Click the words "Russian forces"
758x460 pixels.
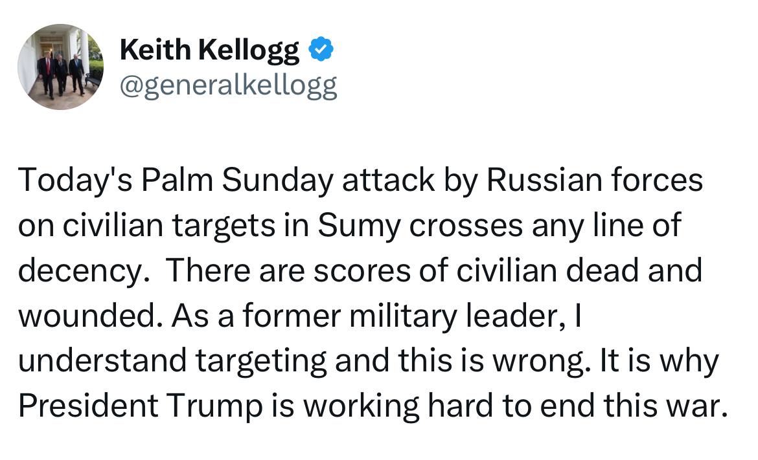(595, 181)
